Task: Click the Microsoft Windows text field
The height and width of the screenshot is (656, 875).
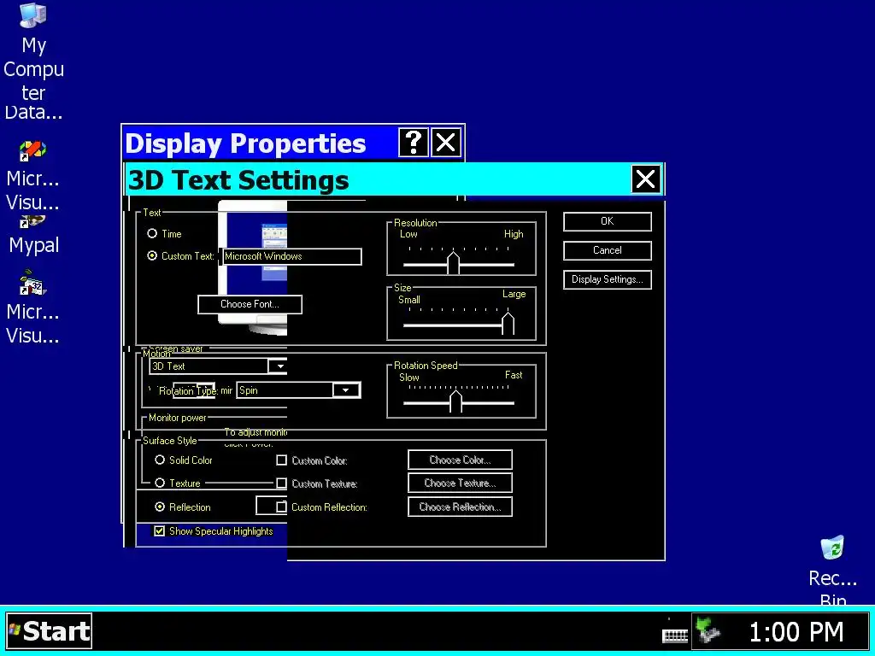Action: tap(292, 256)
